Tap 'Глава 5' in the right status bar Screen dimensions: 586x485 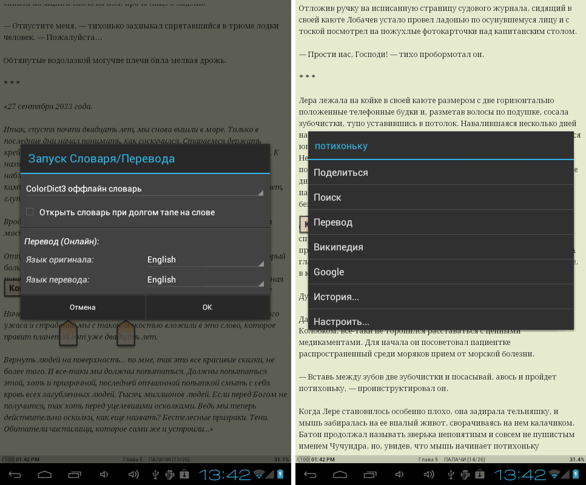click(x=428, y=460)
